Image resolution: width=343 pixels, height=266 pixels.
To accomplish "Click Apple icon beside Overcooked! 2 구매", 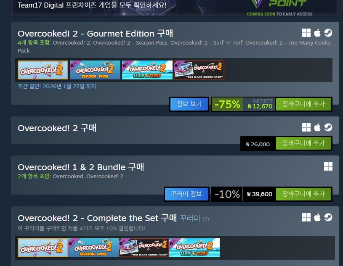I will click(317, 127).
